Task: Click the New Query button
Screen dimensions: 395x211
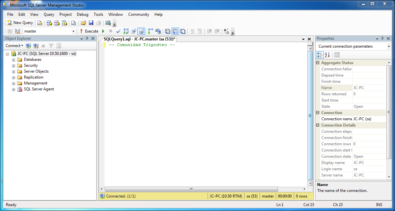Action: (x=20, y=23)
